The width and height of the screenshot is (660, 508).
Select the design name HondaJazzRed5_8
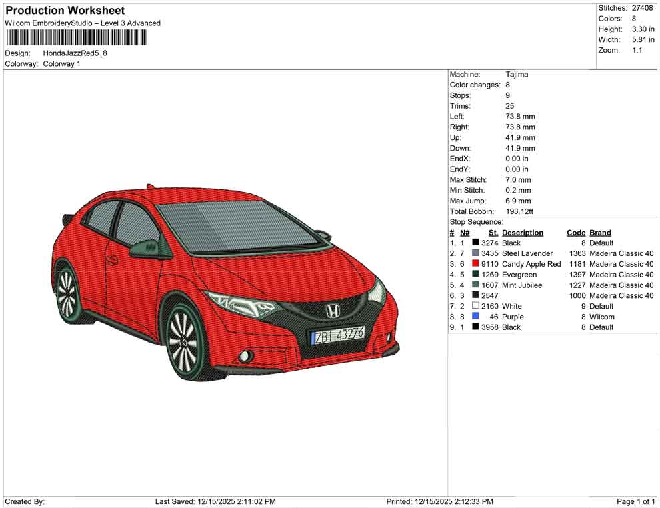click(75, 53)
